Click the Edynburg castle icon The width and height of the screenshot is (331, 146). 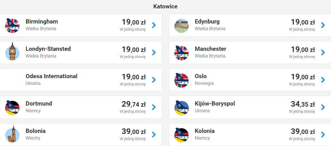pyautogui.click(x=181, y=26)
